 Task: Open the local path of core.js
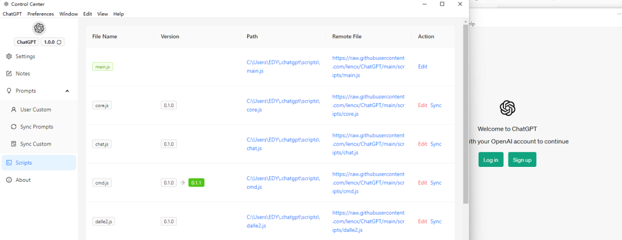(283, 105)
